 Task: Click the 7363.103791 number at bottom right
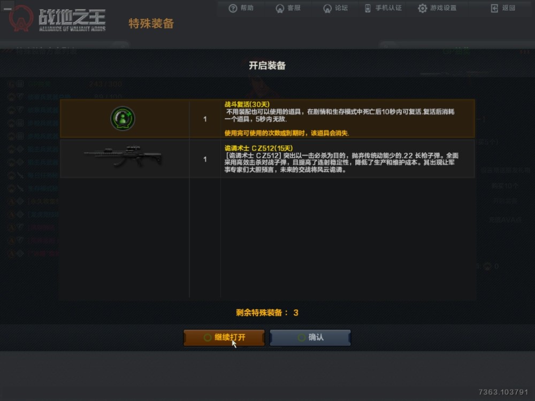click(503, 392)
